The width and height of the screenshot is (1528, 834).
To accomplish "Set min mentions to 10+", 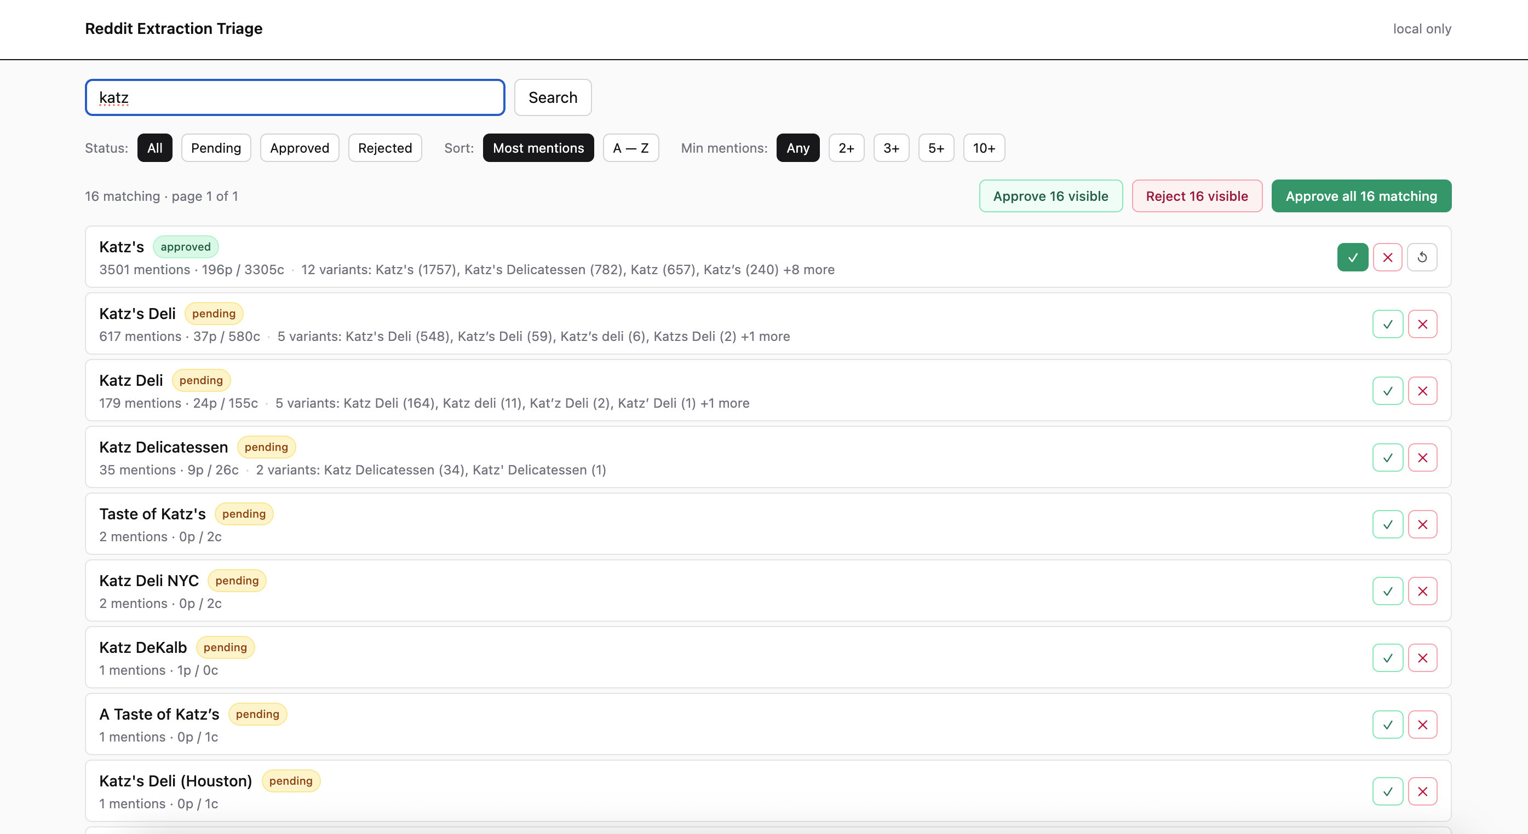I will pos(984,148).
